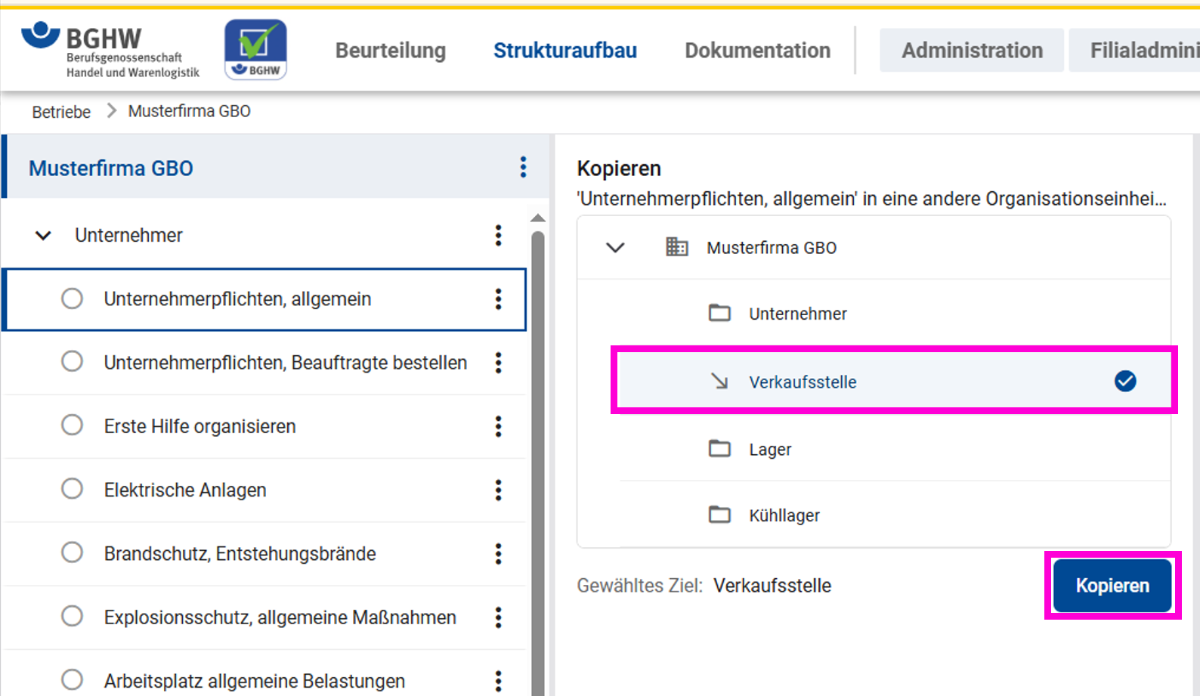Select the Unternehmerpflichten, allgemein radio circle
1200x696 pixels.
(x=73, y=299)
